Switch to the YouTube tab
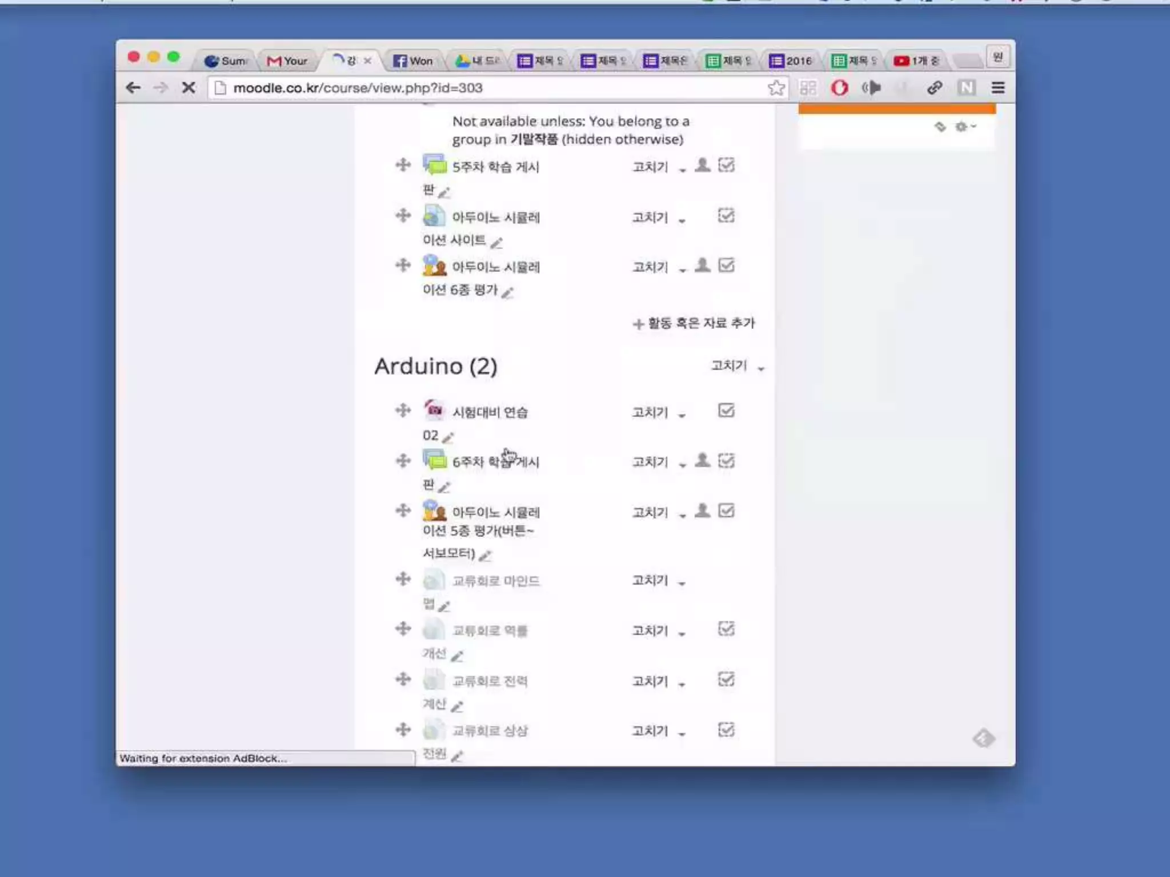The width and height of the screenshot is (1170, 877). click(916, 61)
